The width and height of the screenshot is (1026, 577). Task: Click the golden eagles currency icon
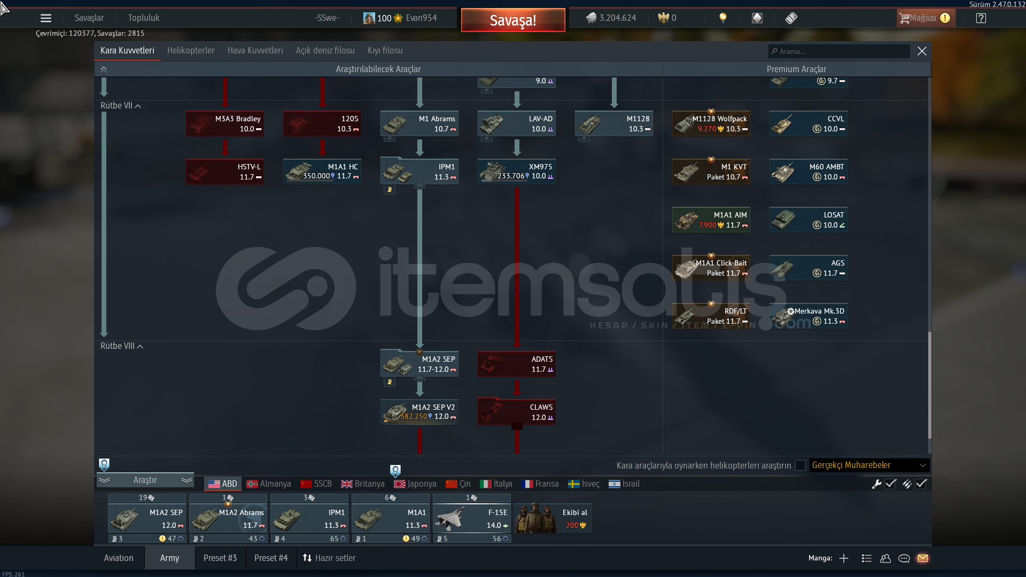click(x=663, y=18)
